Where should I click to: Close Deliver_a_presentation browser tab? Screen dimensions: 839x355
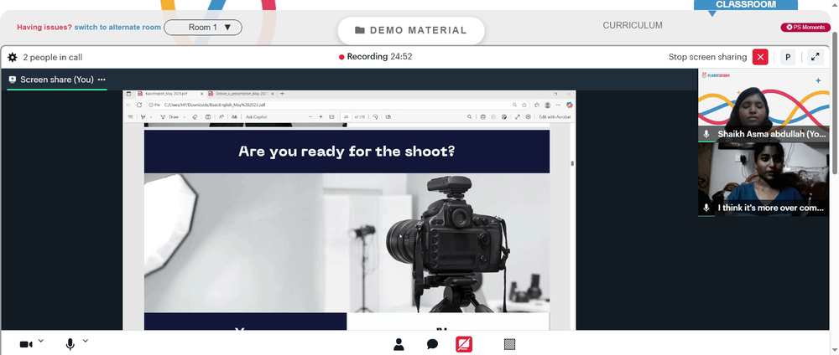(x=273, y=94)
